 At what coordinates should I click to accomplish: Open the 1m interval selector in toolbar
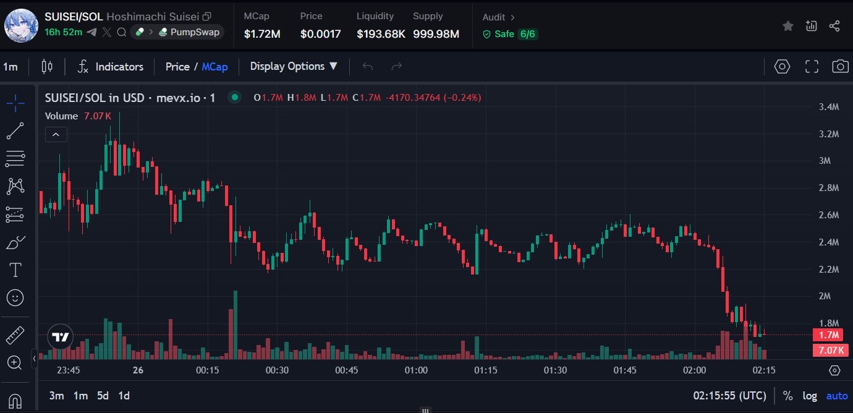(x=11, y=67)
